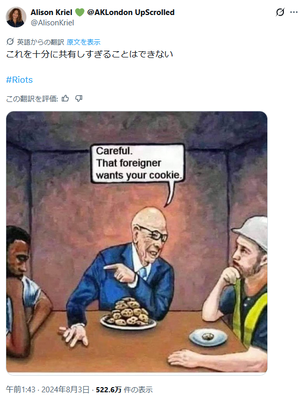Open Alison Kriel's profile avatar

click(16, 17)
